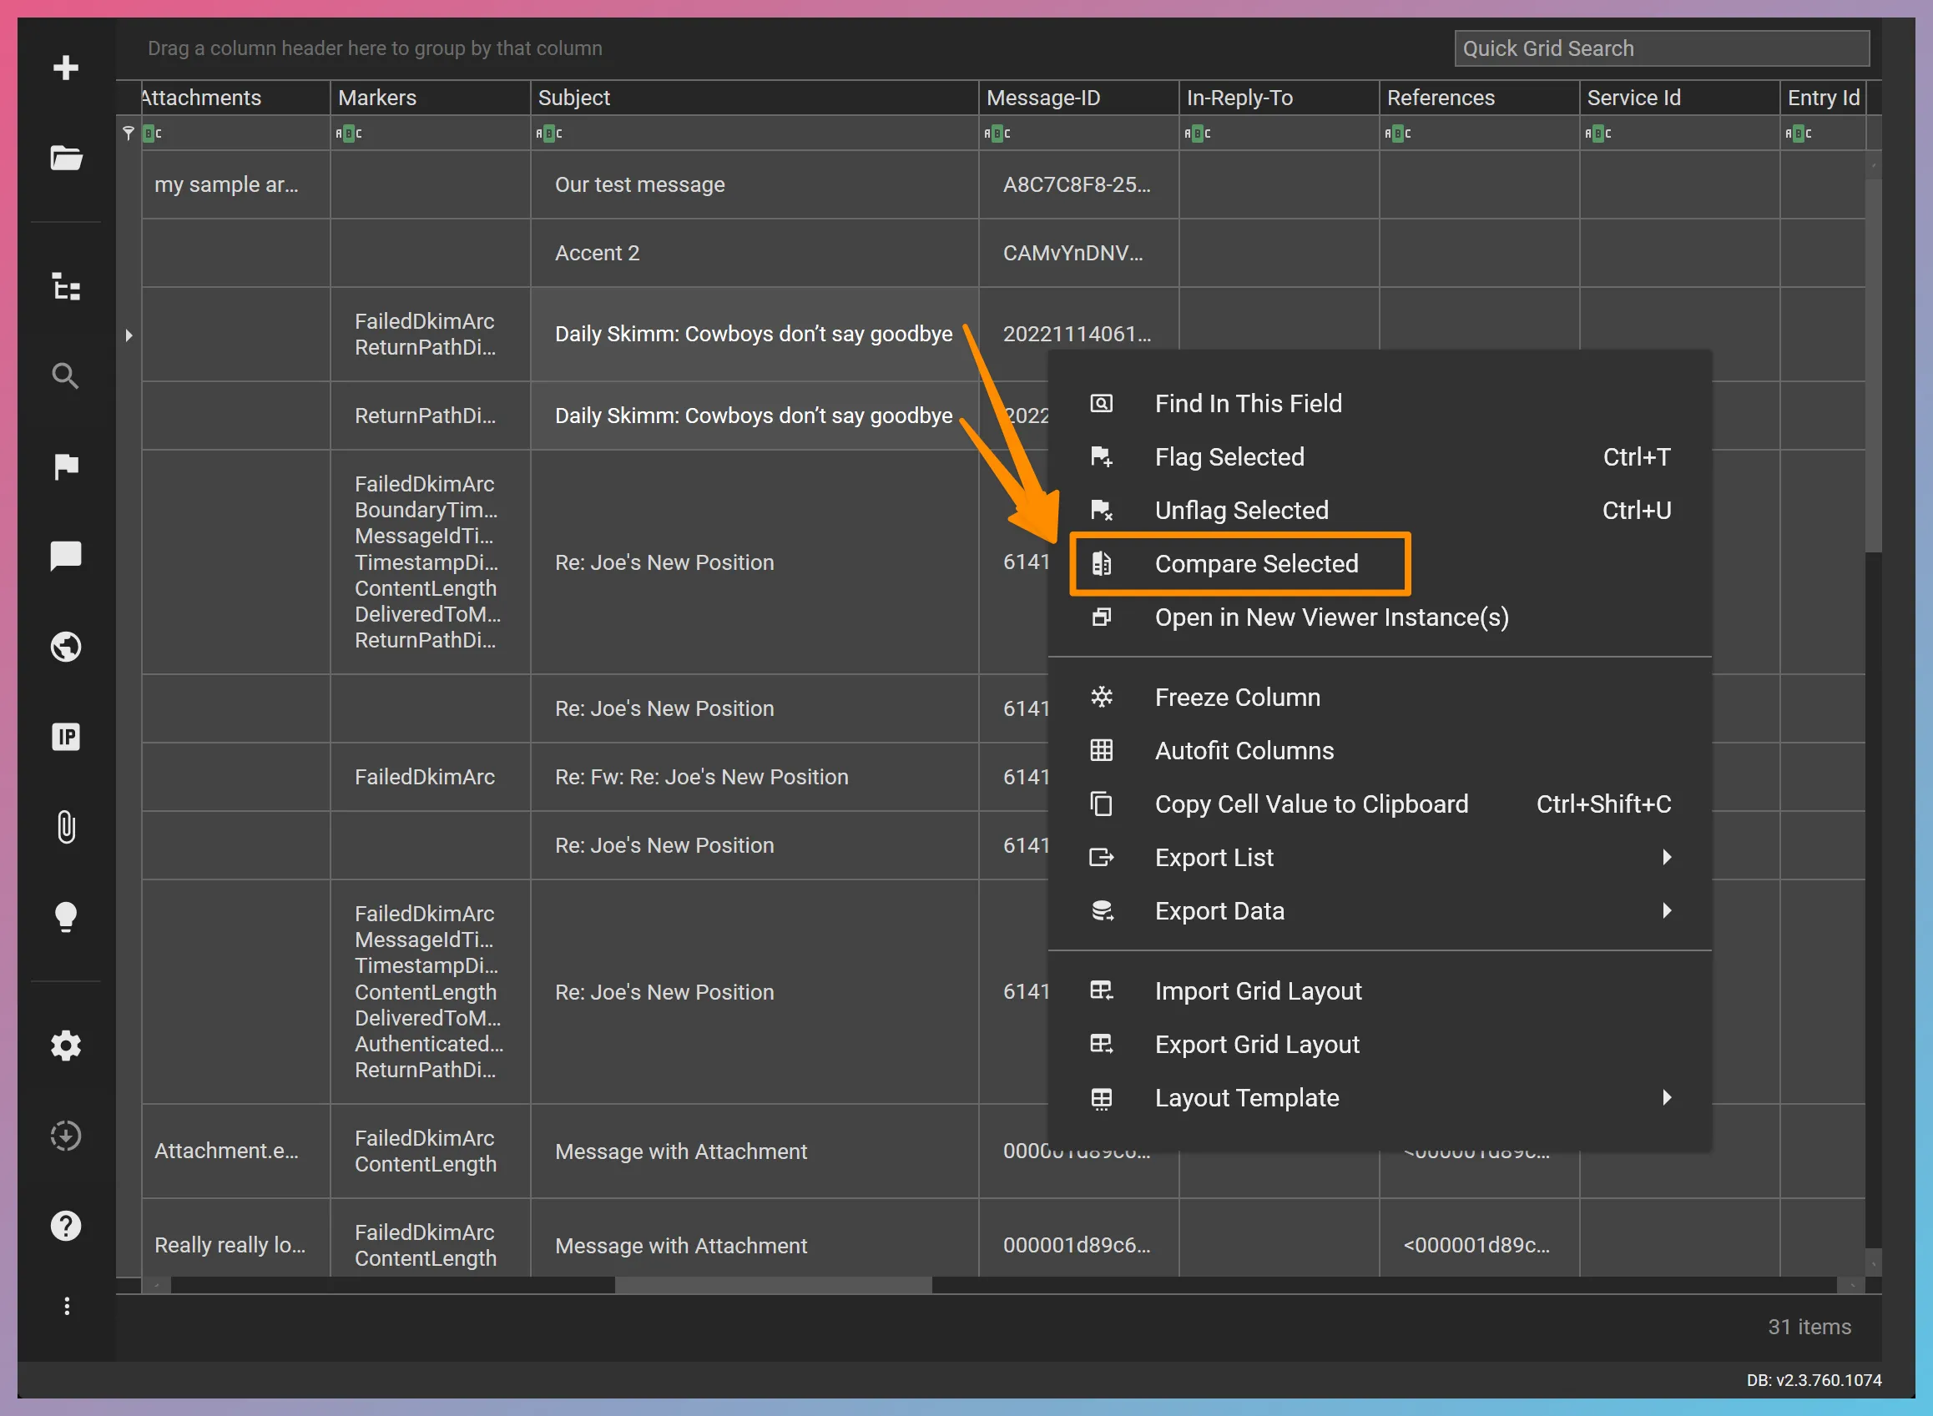1933x1416 pixels.
Task: Click the lightbulb icon in the sidebar
Action: (66, 917)
